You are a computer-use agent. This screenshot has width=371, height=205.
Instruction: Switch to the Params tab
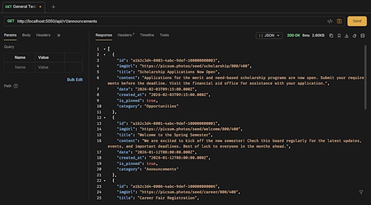[10, 35]
